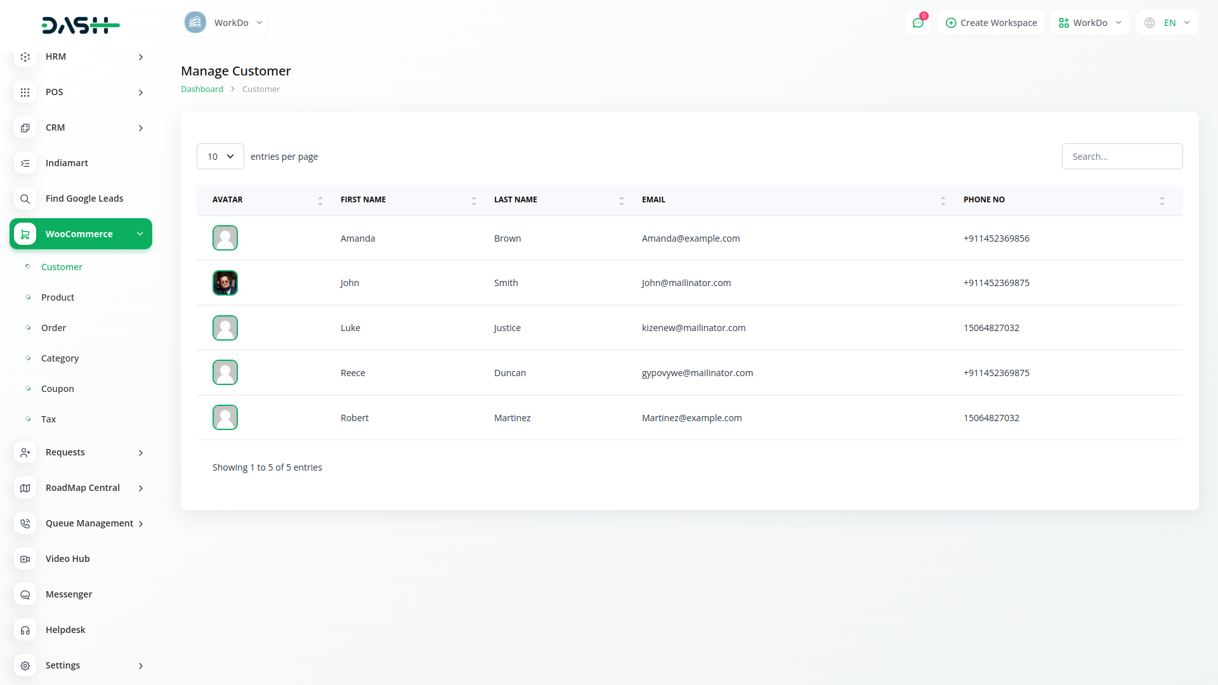Click the POS grid icon in sidebar

click(25, 92)
